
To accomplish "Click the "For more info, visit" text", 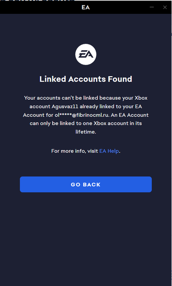I will click(x=75, y=151).
